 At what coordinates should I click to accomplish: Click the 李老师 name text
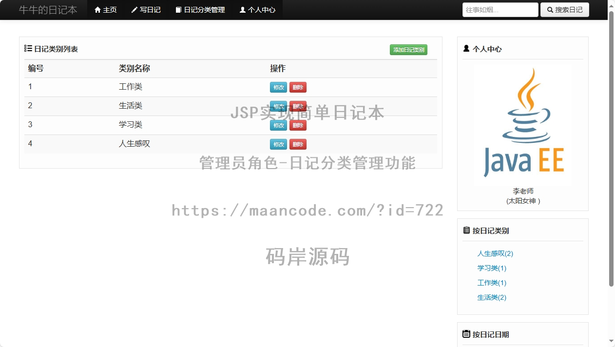coord(523,191)
